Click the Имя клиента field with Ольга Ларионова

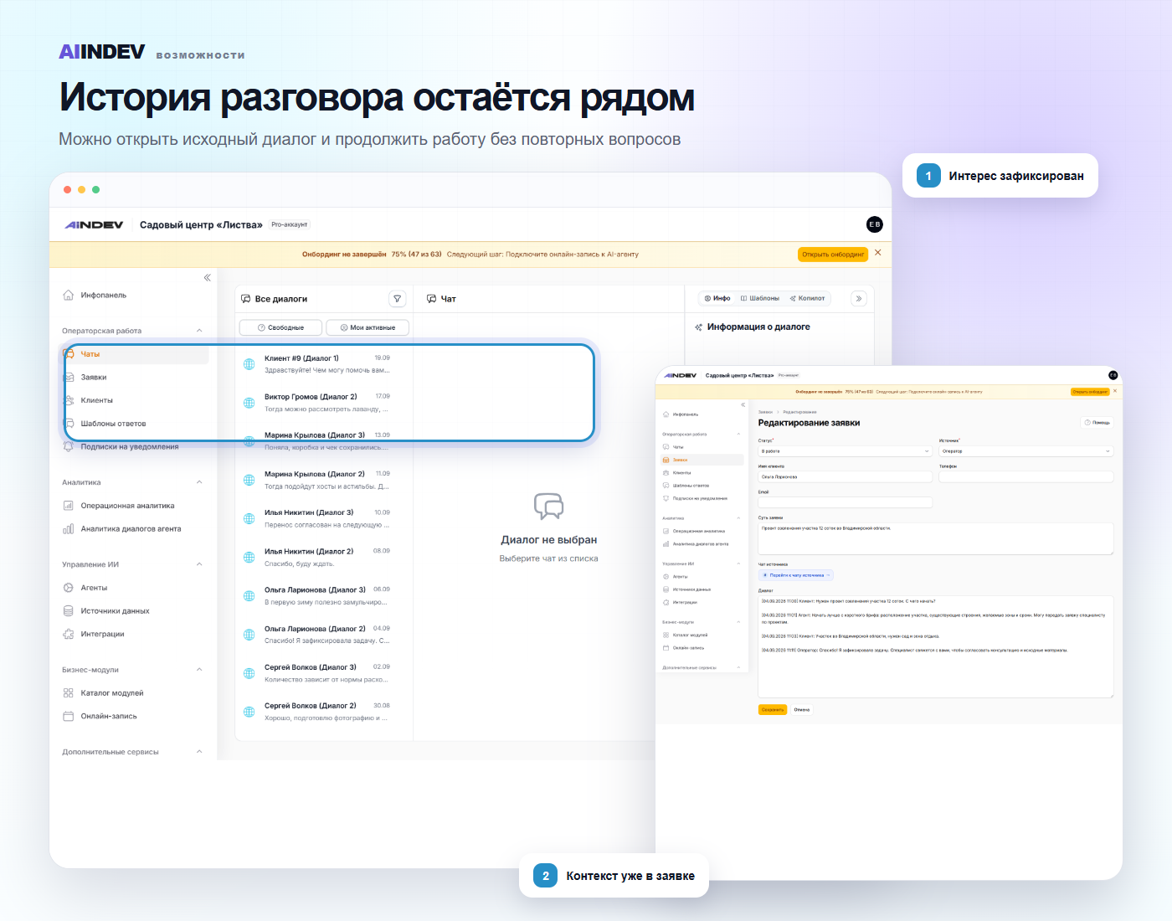[x=845, y=477]
